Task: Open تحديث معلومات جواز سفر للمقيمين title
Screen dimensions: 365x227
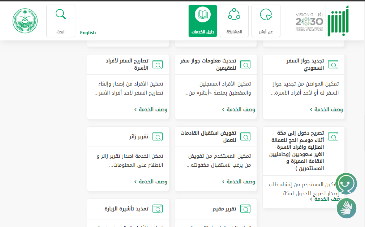Action: tap(208, 65)
